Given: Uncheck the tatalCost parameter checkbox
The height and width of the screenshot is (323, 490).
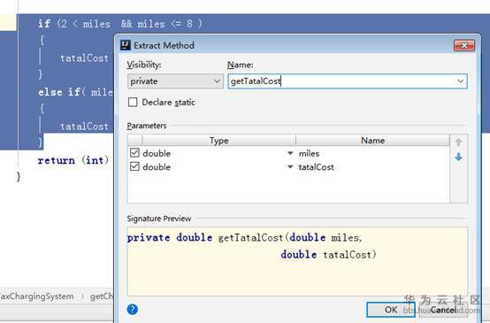Looking at the screenshot, I should [134, 166].
